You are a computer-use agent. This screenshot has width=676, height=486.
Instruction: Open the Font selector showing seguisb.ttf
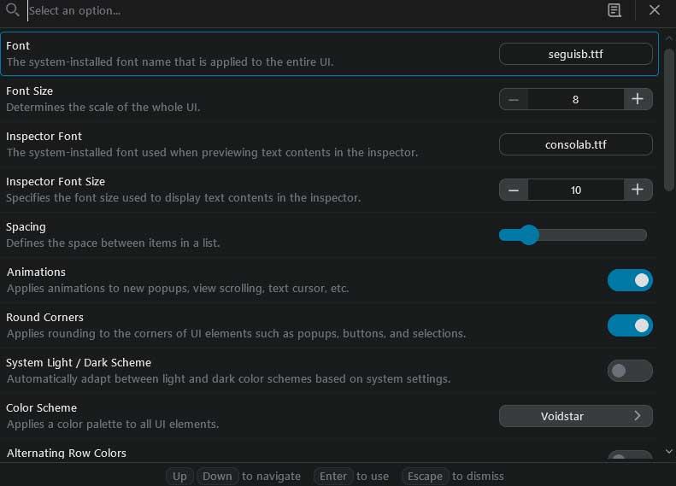(x=575, y=54)
